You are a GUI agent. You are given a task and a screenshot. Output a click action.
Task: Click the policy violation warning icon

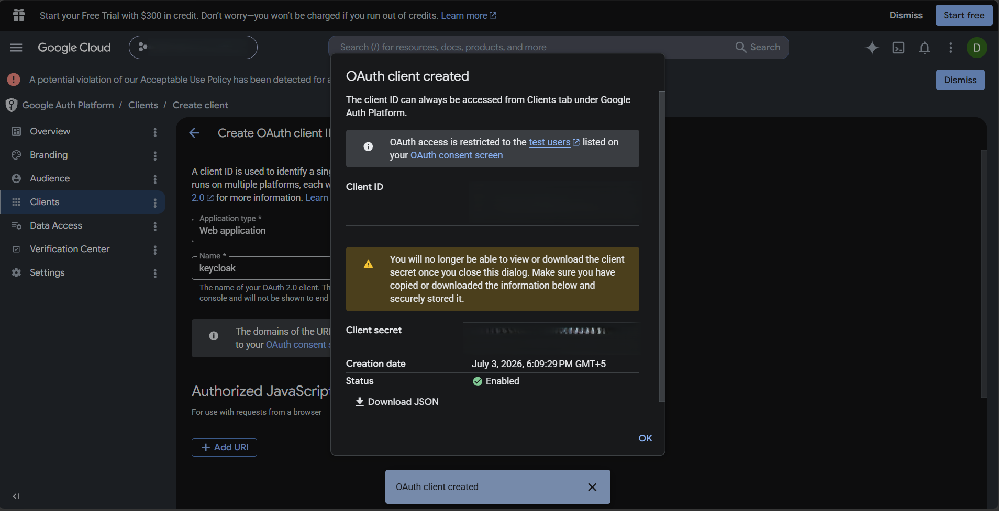click(x=14, y=80)
